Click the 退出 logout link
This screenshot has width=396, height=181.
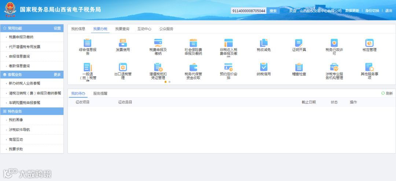tap(388, 11)
